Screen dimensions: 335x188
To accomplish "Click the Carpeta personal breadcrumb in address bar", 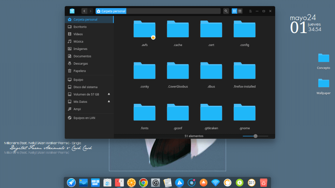I will (x=111, y=11).
